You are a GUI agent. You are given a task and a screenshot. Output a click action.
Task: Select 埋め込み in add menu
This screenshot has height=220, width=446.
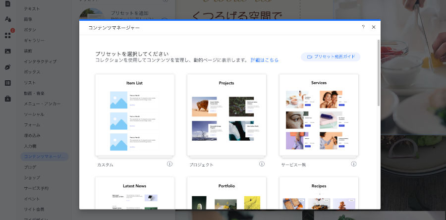pos(32,136)
